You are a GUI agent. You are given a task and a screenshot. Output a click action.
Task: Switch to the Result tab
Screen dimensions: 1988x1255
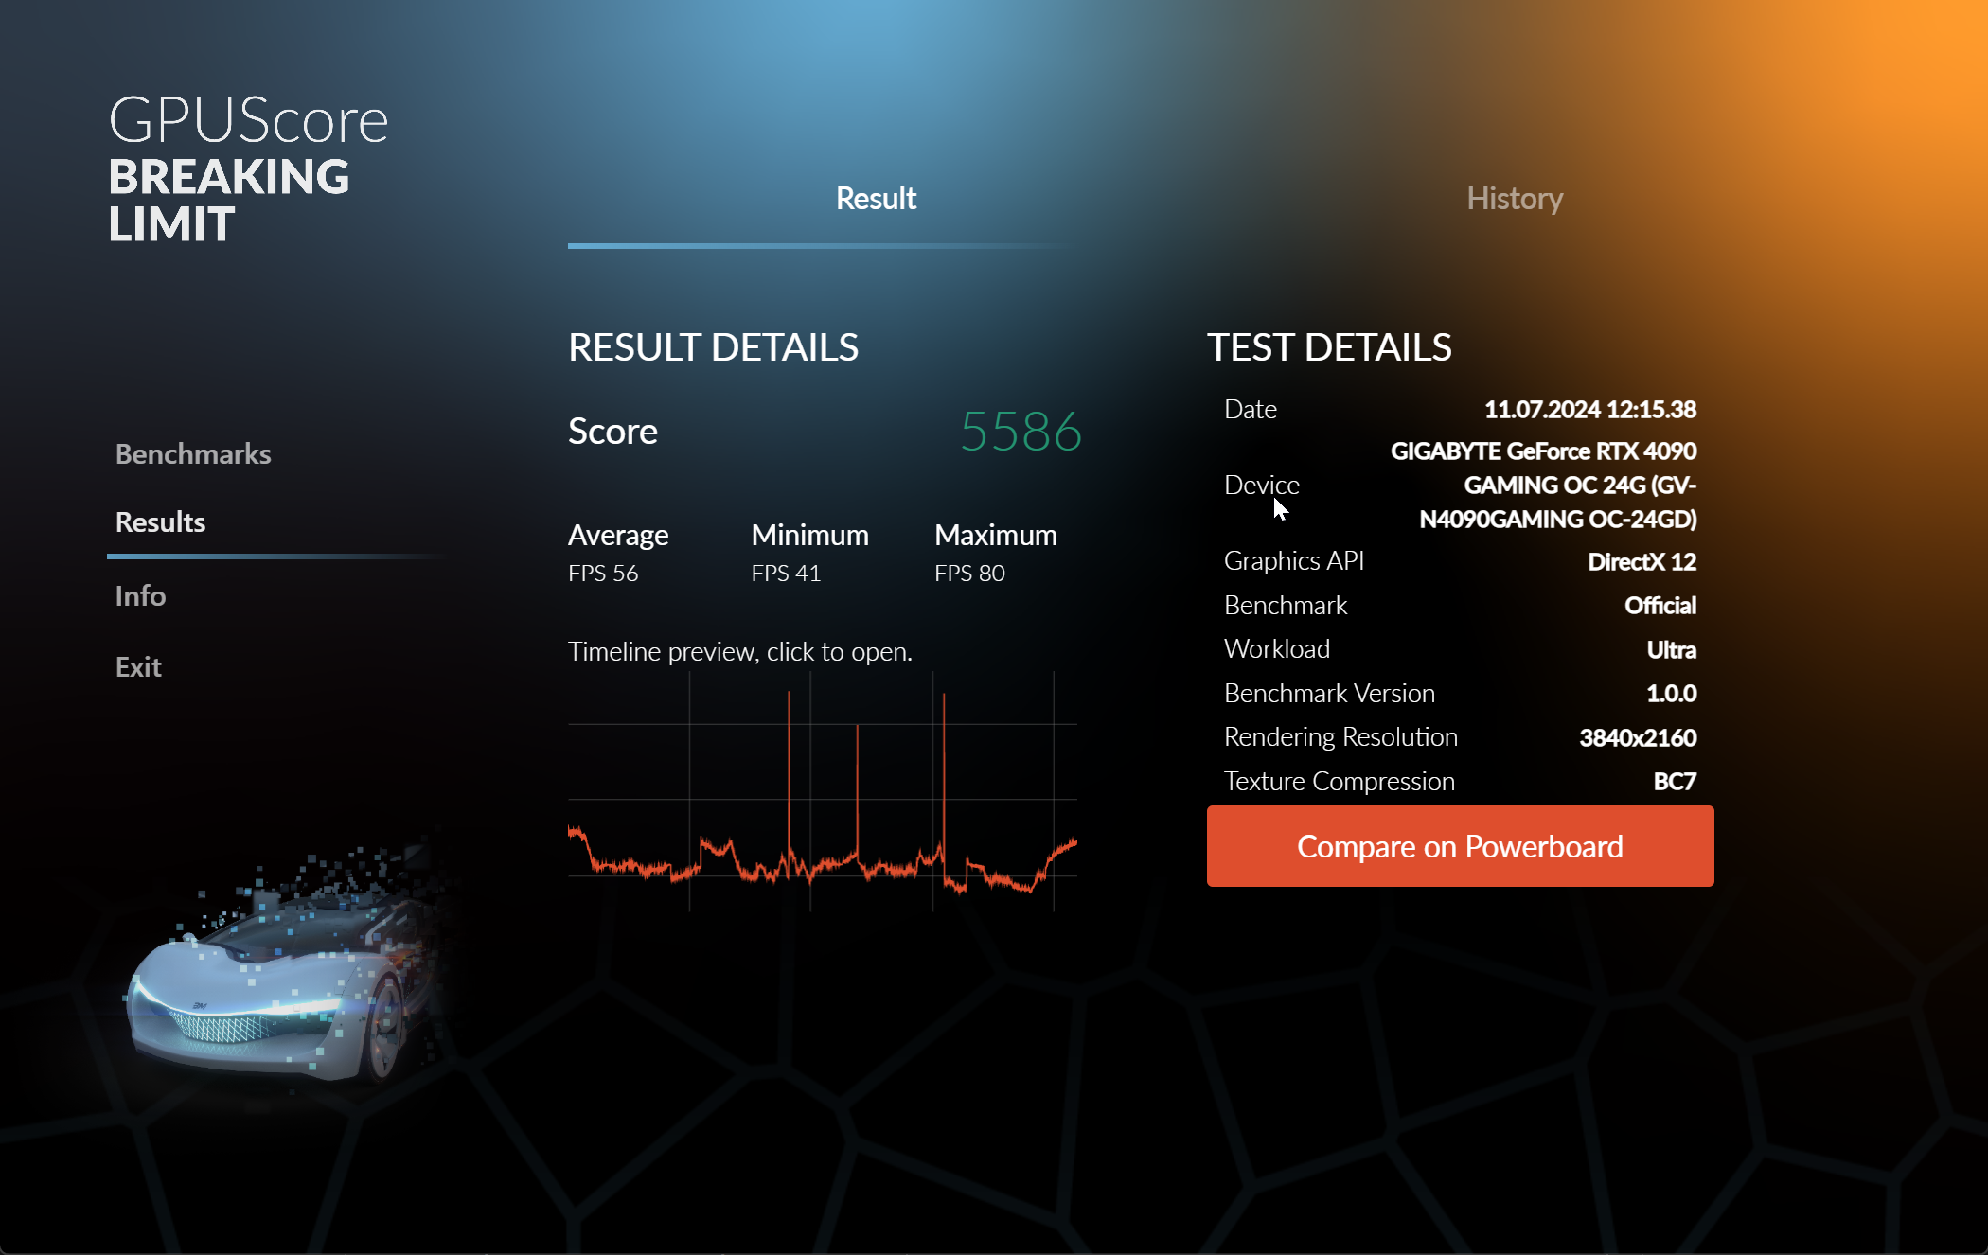[876, 199]
